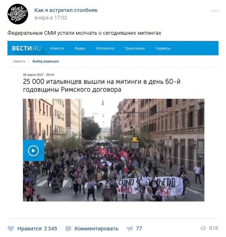The height and width of the screenshot is (237, 226).
Task: Switch to the Выбор редакции tab
Action: tap(46, 61)
